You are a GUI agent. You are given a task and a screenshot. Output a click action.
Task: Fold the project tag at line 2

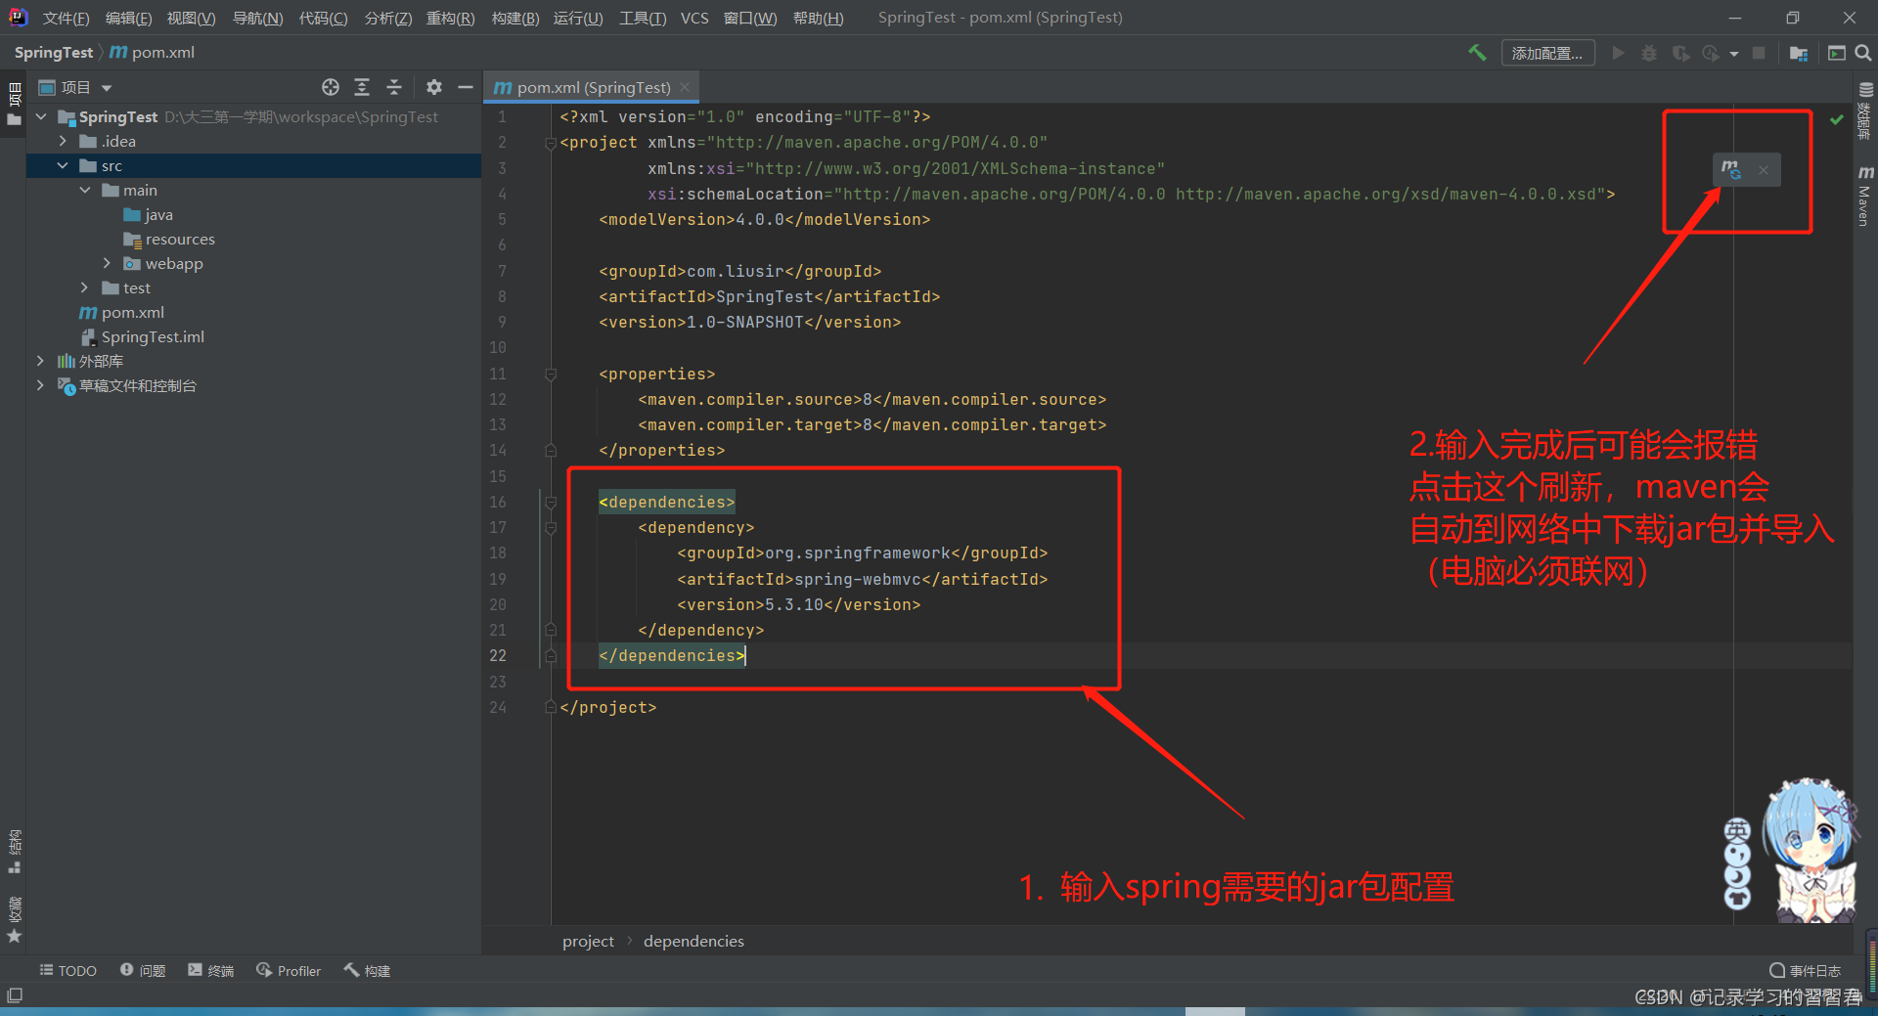(x=551, y=143)
